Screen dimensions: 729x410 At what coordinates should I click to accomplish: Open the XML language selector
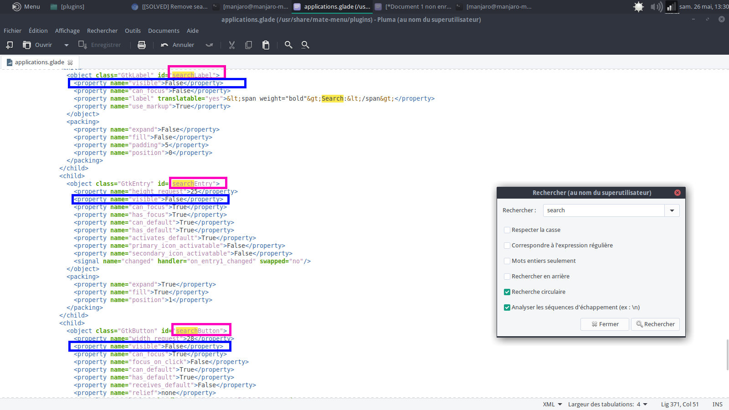[552, 404]
